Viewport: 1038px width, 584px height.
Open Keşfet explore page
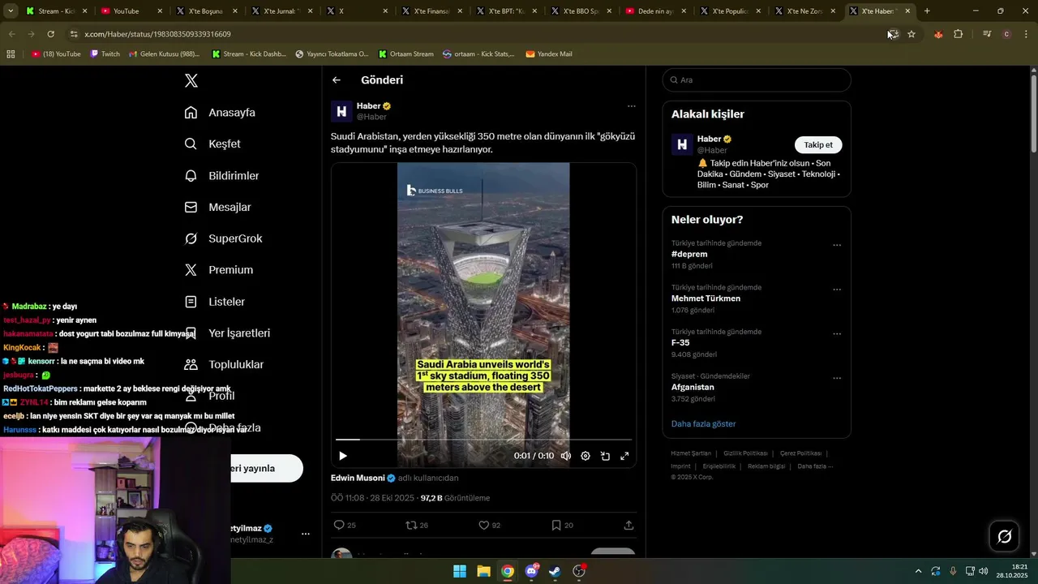point(212,144)
